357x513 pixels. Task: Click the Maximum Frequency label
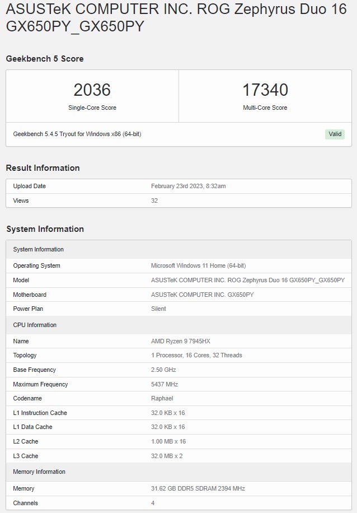pyautogui.click(x=40, y=384)
